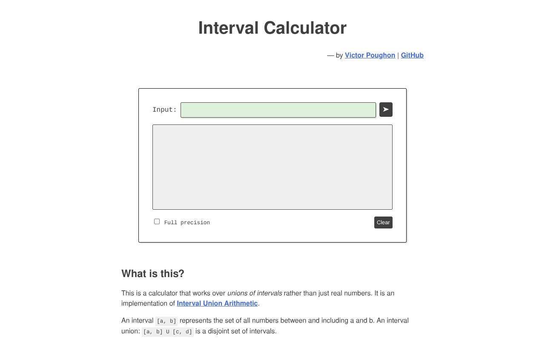Click the send arrow icon beside the input
This screenshot has height=341, width=545.
click(x=386, y=110)
